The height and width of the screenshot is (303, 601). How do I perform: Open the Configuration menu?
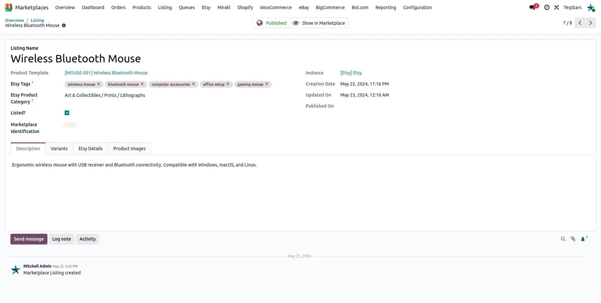417,8
